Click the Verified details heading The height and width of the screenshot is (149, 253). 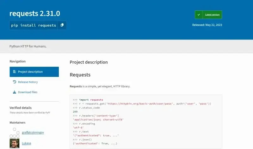pyautogui.click(x=21, y=108)
